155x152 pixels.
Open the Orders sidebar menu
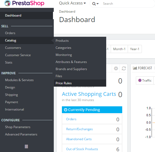point(10,33)
